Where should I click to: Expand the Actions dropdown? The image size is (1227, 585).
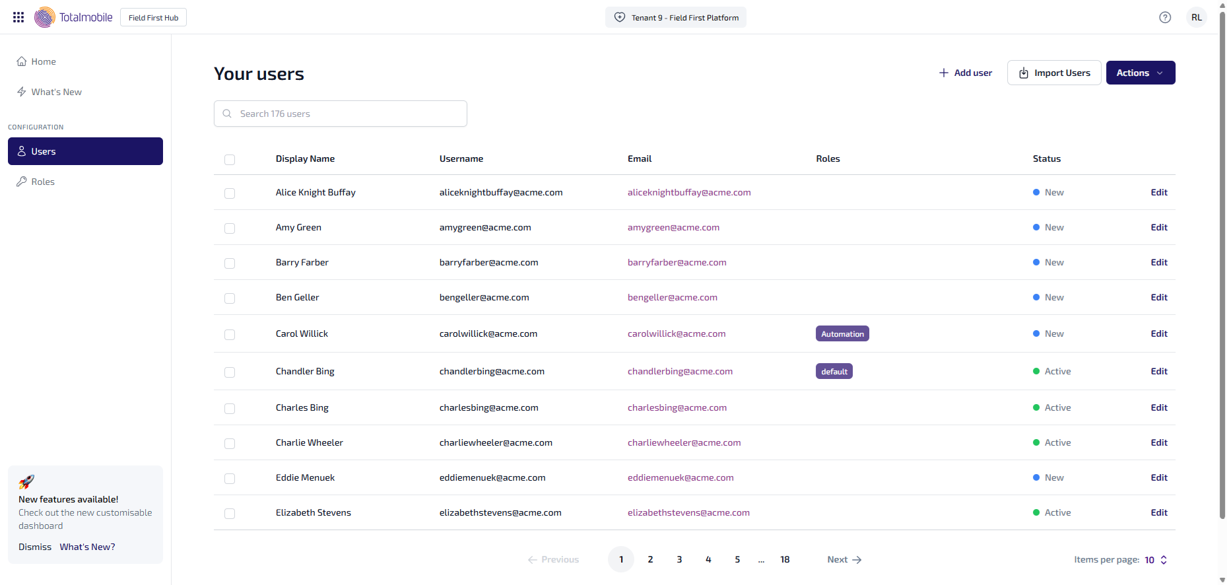(1140, 73)
